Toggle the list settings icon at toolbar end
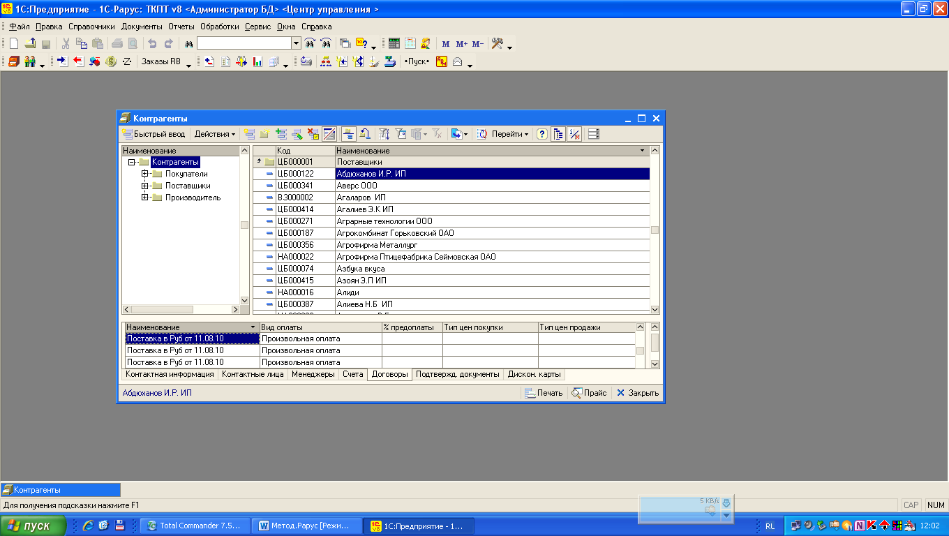949x536 pixels. (593, 134)
